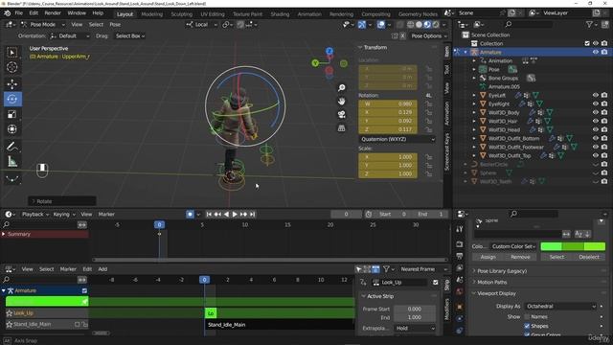Open the Render menu

(53, 12)
